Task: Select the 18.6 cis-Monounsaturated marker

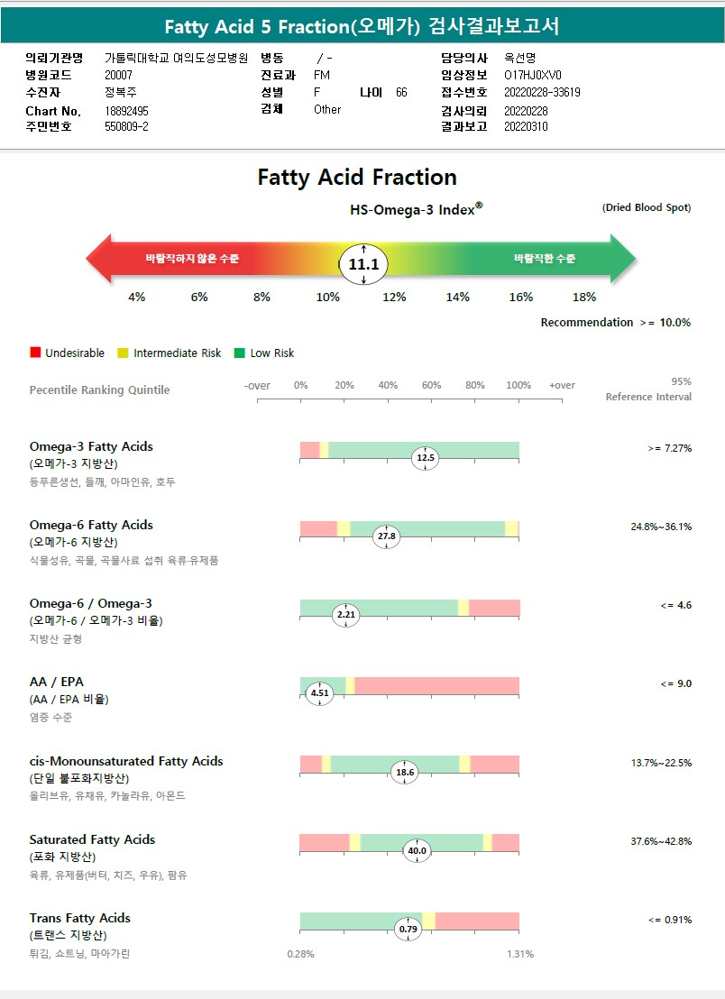Action: click(405, 773)
